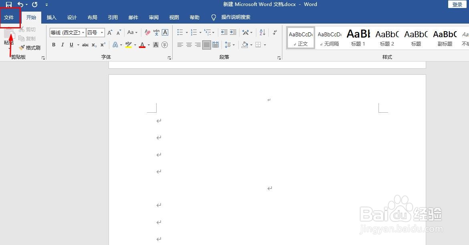The image size is (469, 245).
Task: Apply bold formatting with the B icon
Action: click(x=54, y=45)
